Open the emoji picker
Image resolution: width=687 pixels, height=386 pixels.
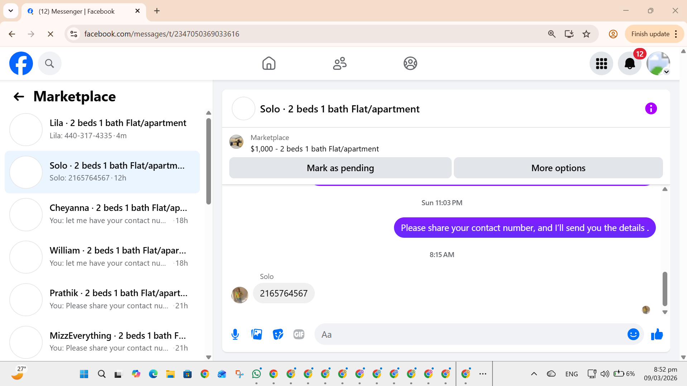pyautogui.click(x=633, y=334)
